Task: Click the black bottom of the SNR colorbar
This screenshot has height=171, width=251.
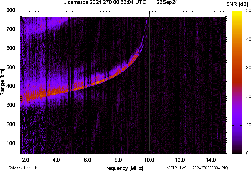Action: (x=237, y=152)
